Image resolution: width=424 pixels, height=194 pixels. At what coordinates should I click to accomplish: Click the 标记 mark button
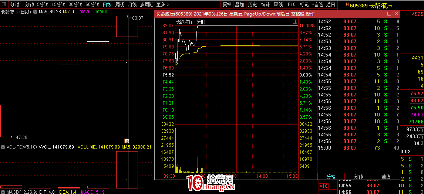click(304, 4)
